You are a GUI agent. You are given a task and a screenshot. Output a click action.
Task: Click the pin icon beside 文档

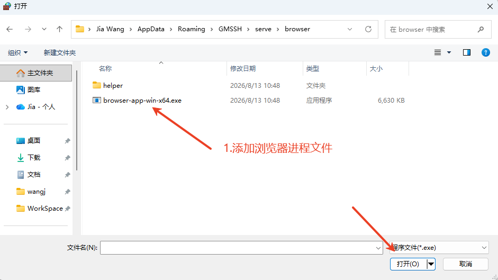(67, 175)
